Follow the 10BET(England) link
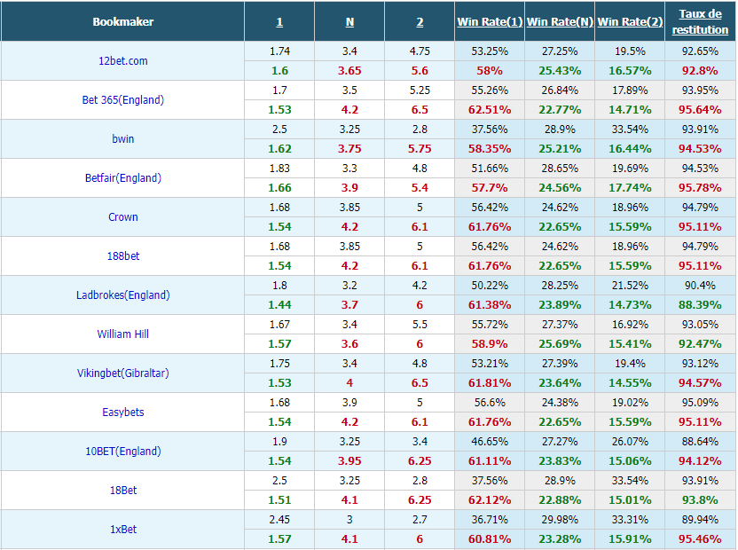This screenshot has height=550, width=738. [122, 452]
